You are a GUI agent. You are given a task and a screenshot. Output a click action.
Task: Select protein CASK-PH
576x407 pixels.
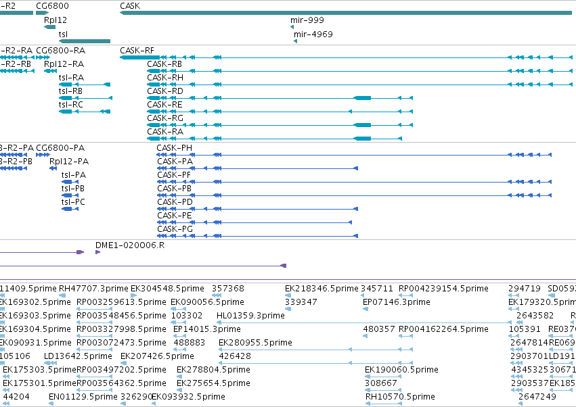point(354,155)
